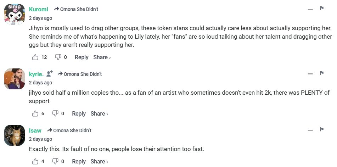The height and width of the screenshot is (167, 337).
Task: Thumbs-up Isaw's comment
Action: click(35, 161)
